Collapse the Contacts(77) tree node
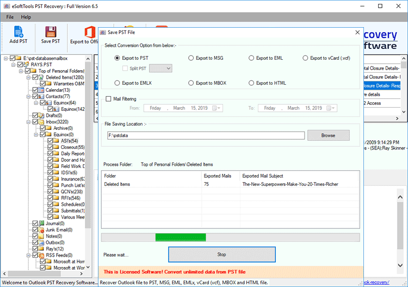408x287 pixels. [x=28, y=96]
